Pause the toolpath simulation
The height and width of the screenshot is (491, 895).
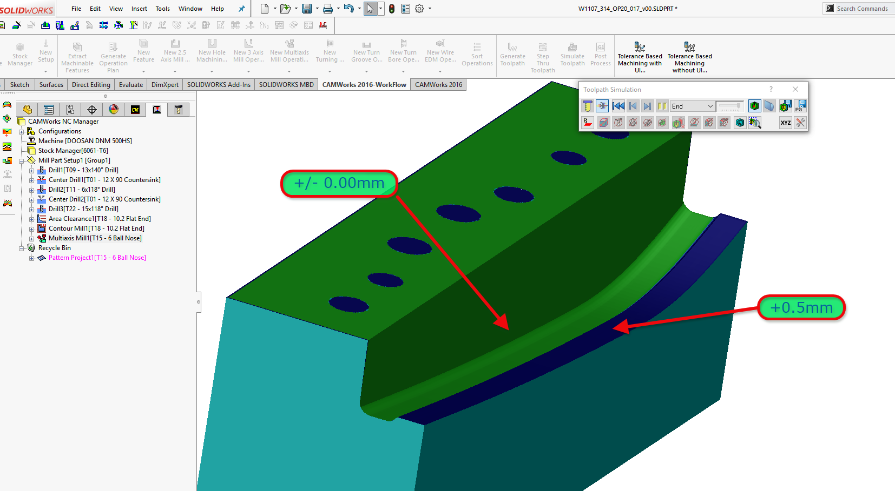click(x=662, y=106)
